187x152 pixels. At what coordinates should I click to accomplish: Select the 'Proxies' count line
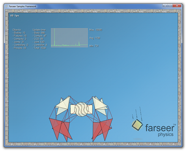pyautogui.click(x=19, y=48)
